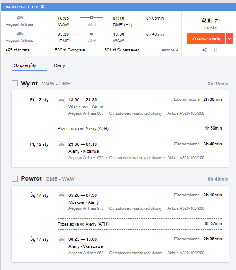Click the share icon under the price
Image resolution: width=236 pixels, height=270 pixels.
pos(205,50)
